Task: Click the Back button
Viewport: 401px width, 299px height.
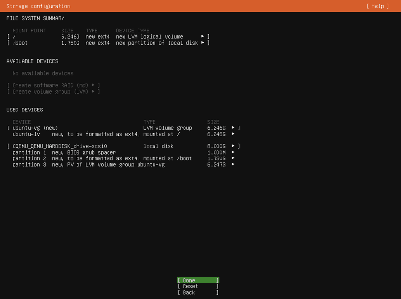Action: tap(197, 292)
